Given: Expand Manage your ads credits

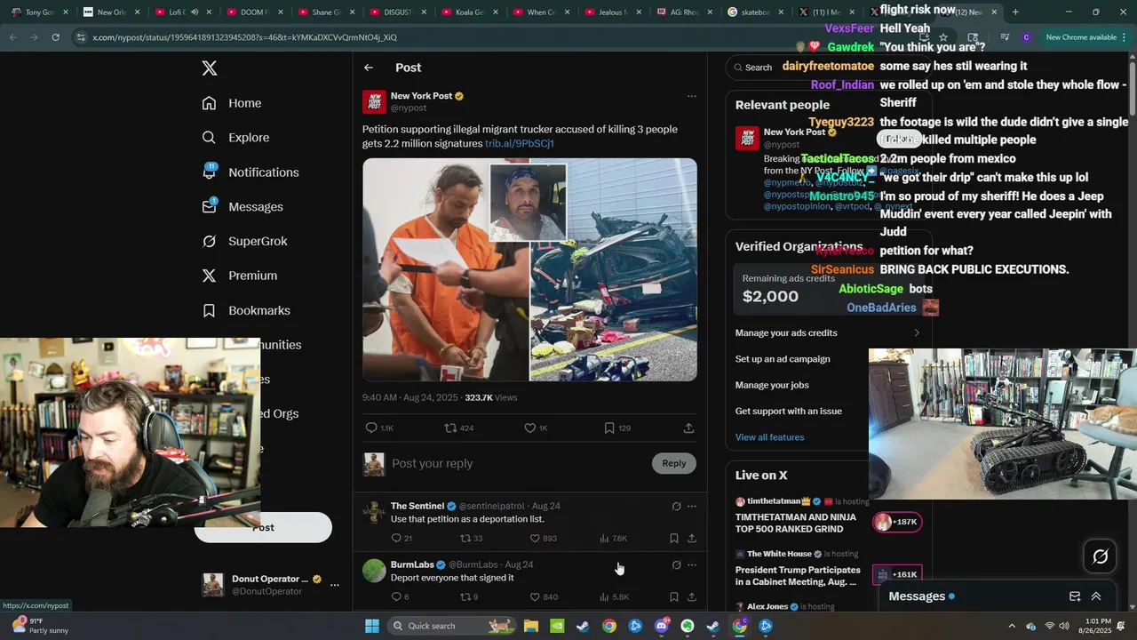Looking at the screenshot, I should tap(828, 333).
